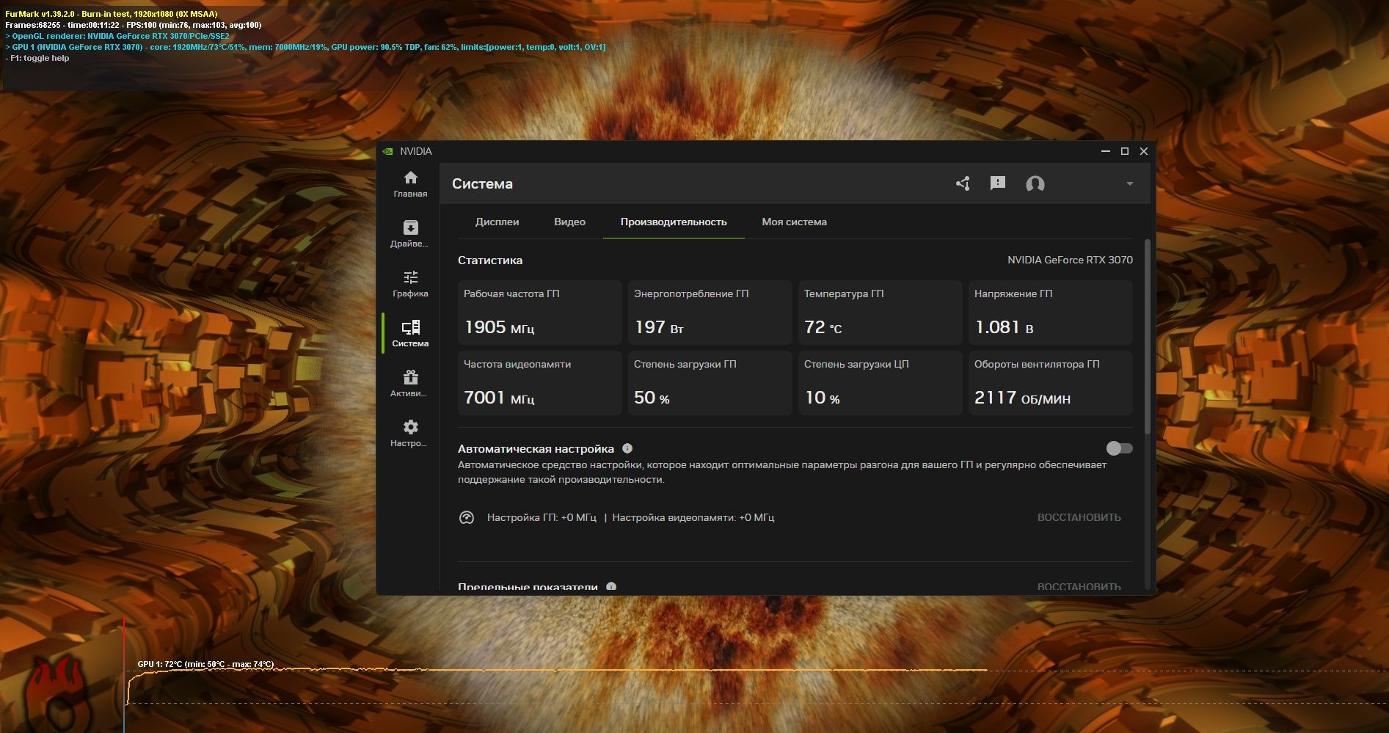The width and height of the screenshot is (1389, 733).
Task: Click the Система page title
Action: pyautogui.click(x=482, y=183)
